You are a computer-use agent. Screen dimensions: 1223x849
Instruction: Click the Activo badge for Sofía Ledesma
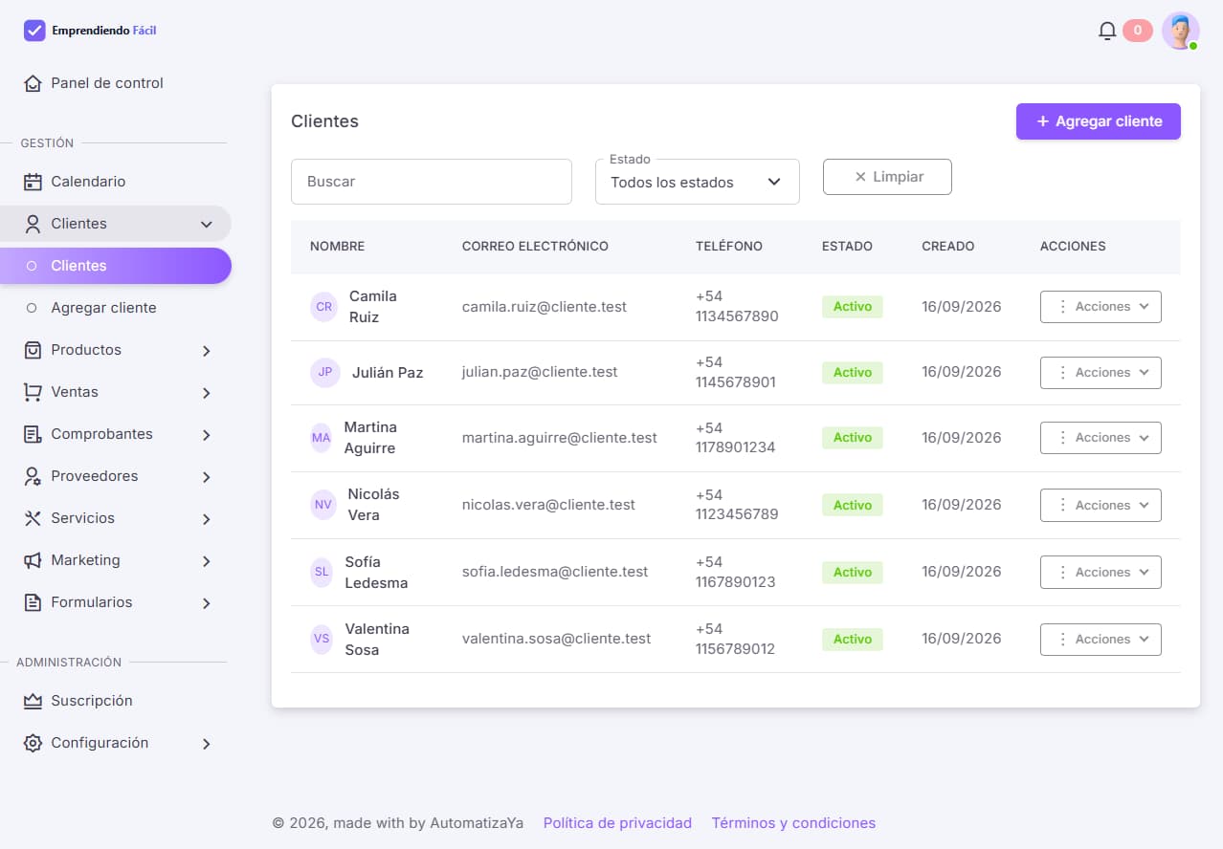tap(852, 572)
